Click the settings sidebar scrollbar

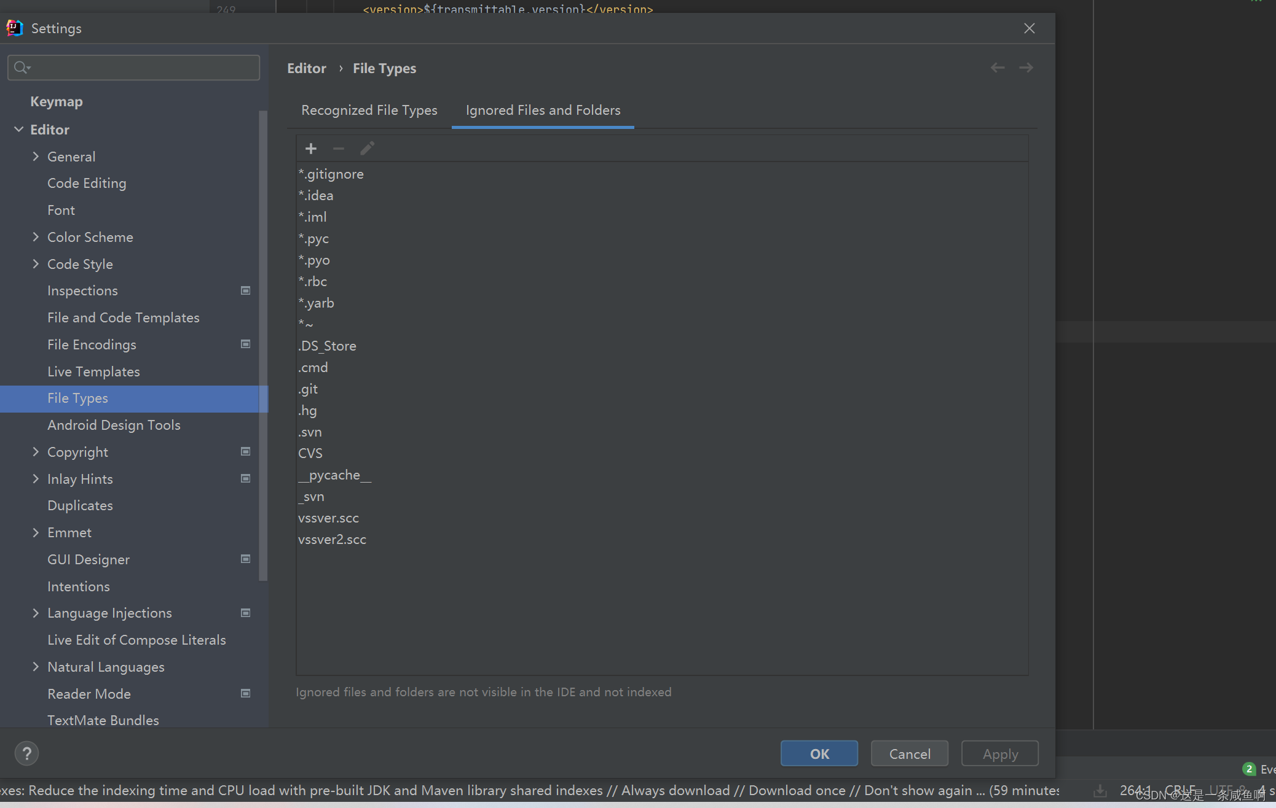click(x=263, y=344)
